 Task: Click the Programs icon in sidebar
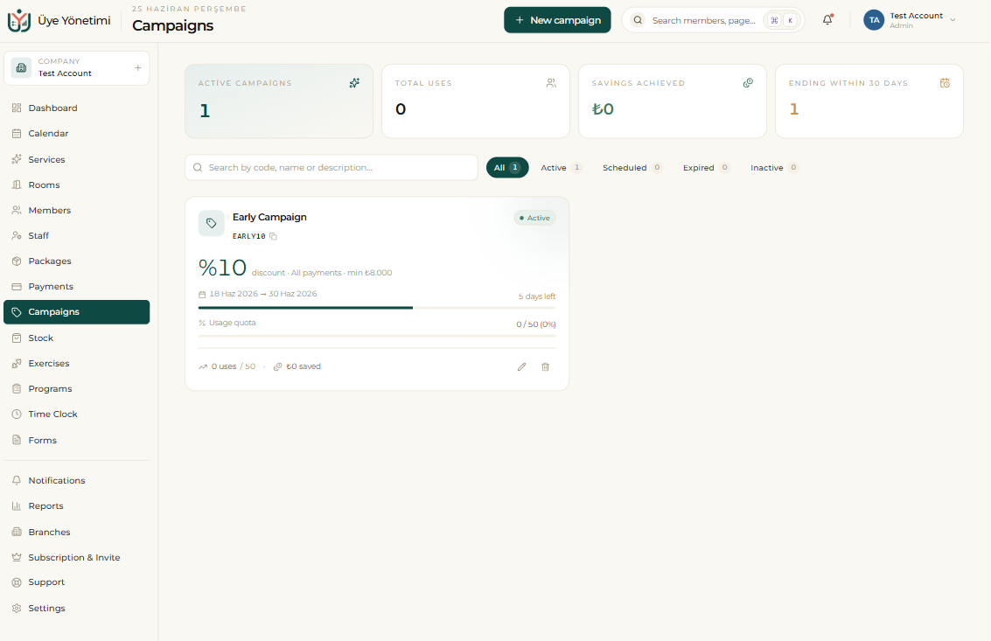[17, 389]
